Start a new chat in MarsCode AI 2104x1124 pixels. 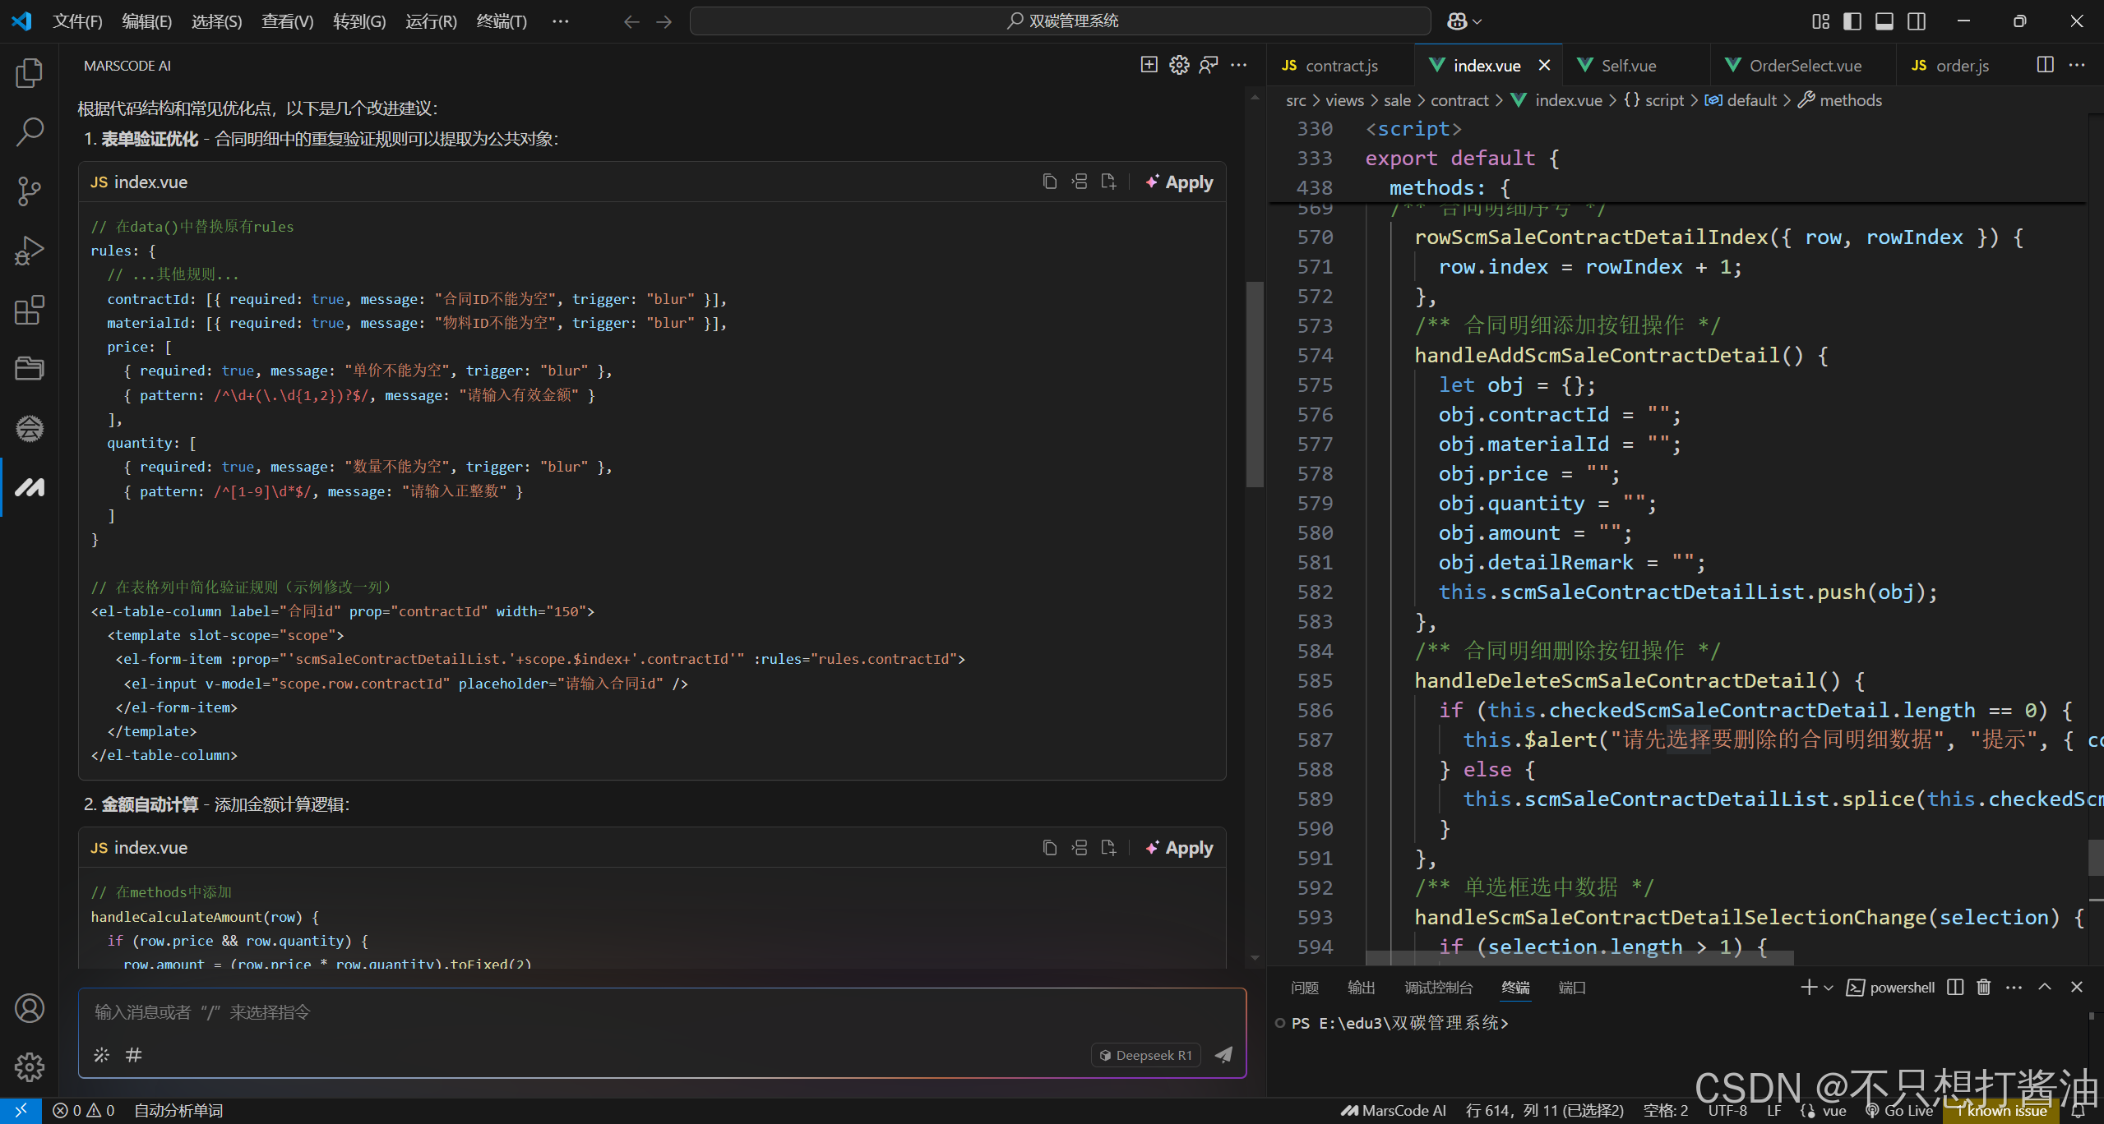tap(1149, 65)
